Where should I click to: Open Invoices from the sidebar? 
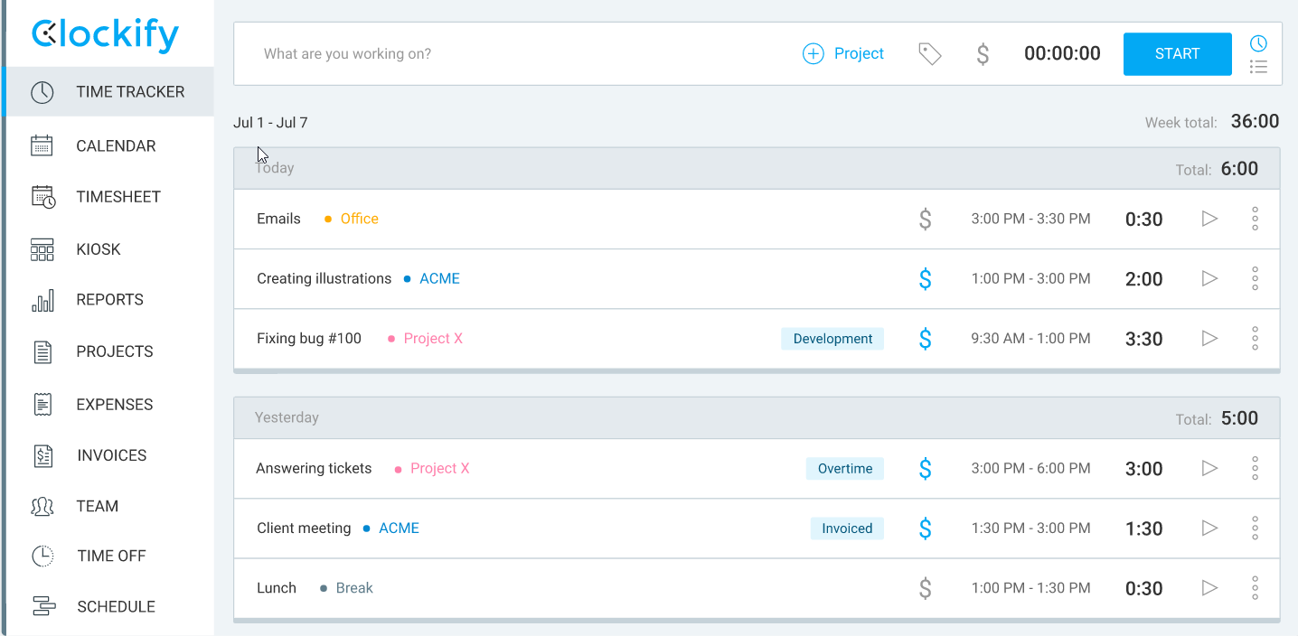click(111, 455)
